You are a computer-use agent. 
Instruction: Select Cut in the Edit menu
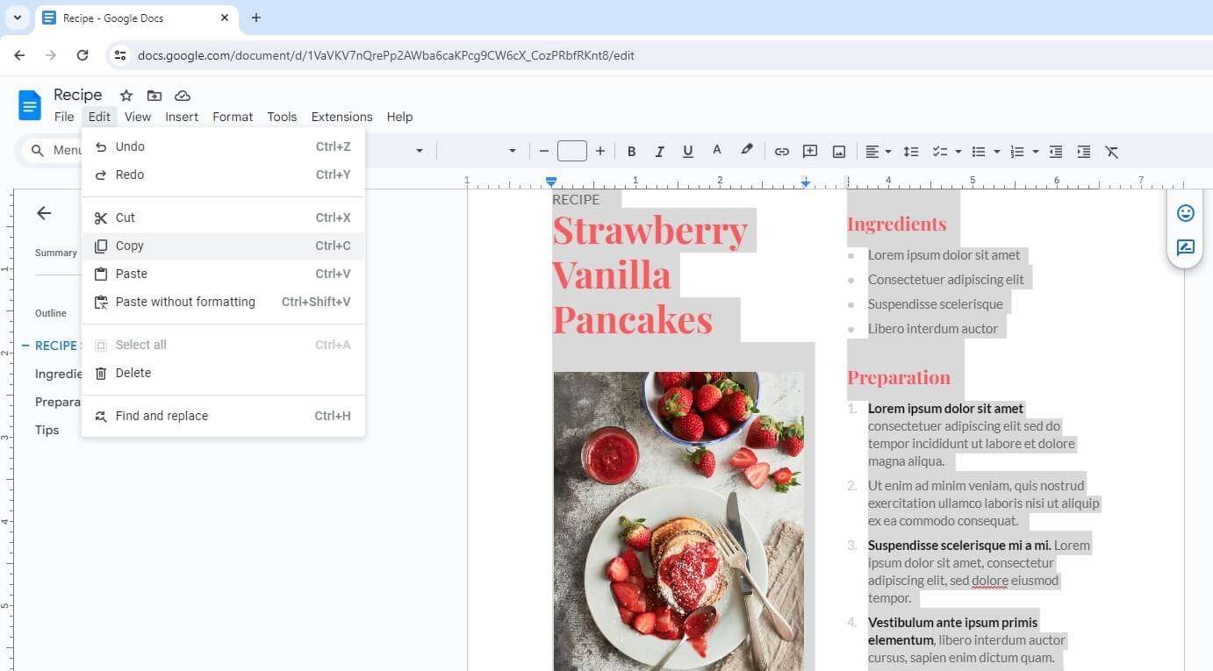pyautogui.click(x=223, y=218)
